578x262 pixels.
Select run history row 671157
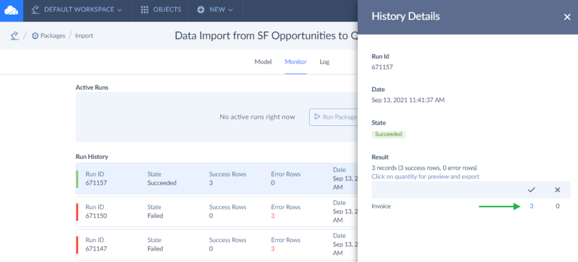tap(216, 178)
